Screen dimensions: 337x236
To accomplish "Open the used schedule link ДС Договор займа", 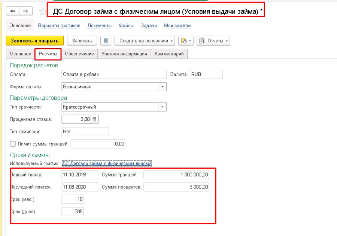I will (x=107, y=163).
